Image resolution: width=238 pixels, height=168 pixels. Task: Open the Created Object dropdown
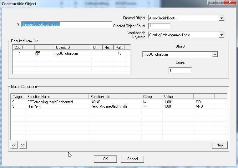[221, 18]
